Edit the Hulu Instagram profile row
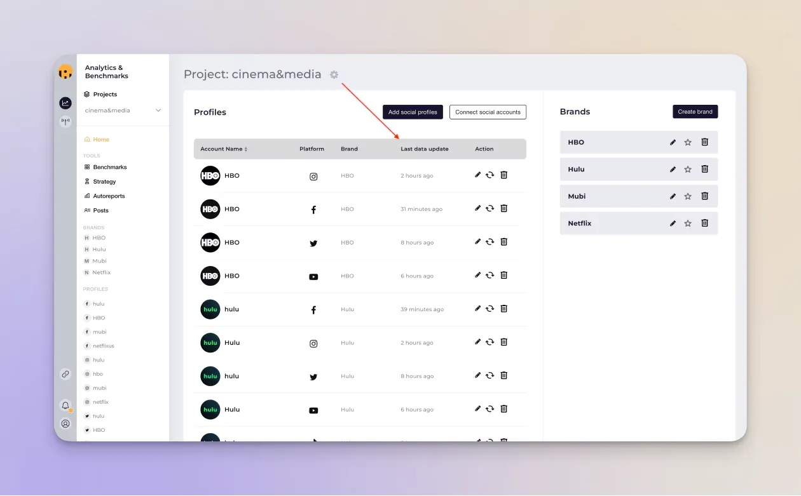The width and height of the screenshot is (801, 496). click(x=478, y=342)
